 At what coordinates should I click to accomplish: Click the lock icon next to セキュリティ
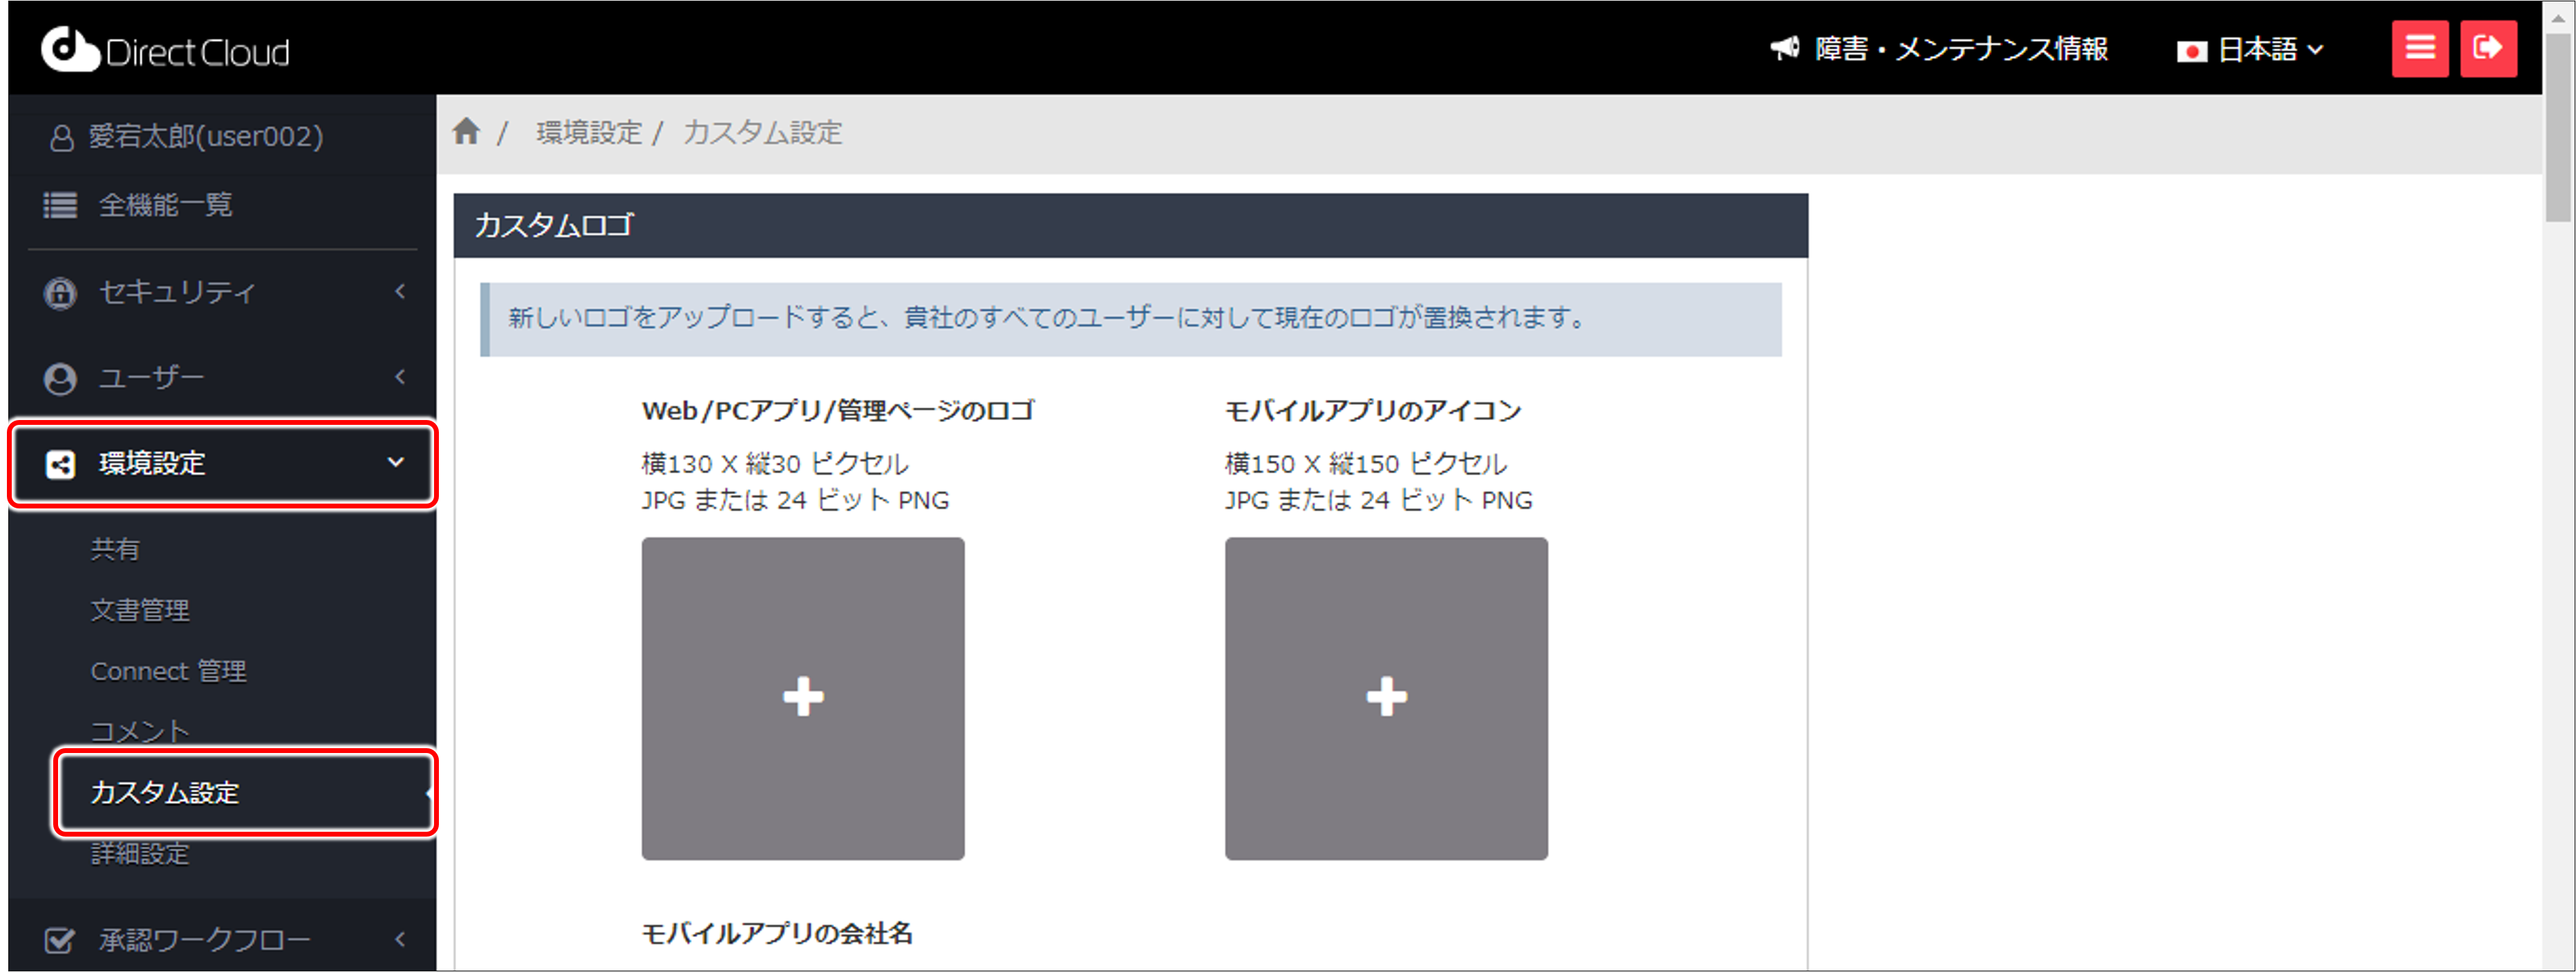[x=59, y=291]
